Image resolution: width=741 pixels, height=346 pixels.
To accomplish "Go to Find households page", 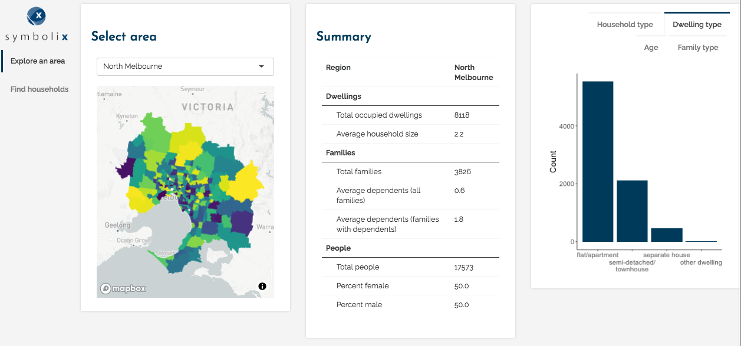I will [x=39, y=89].
